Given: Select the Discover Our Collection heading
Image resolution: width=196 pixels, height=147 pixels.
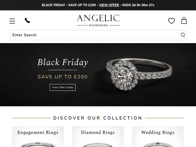Looking at the screenshot, I should [98, 118].
